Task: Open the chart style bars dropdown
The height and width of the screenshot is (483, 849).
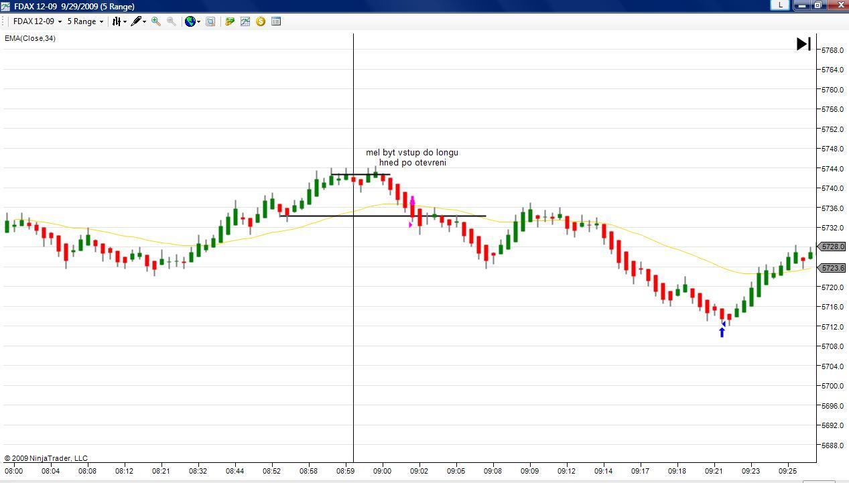Action: (x=119, y=21)
